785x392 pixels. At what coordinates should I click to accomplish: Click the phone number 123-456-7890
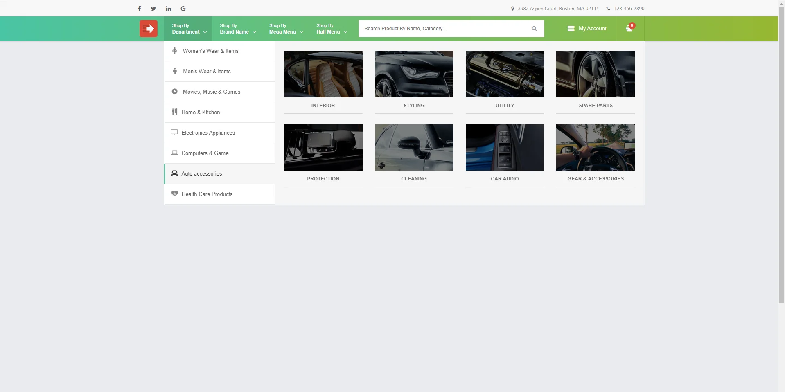click(x=629, y=9)
